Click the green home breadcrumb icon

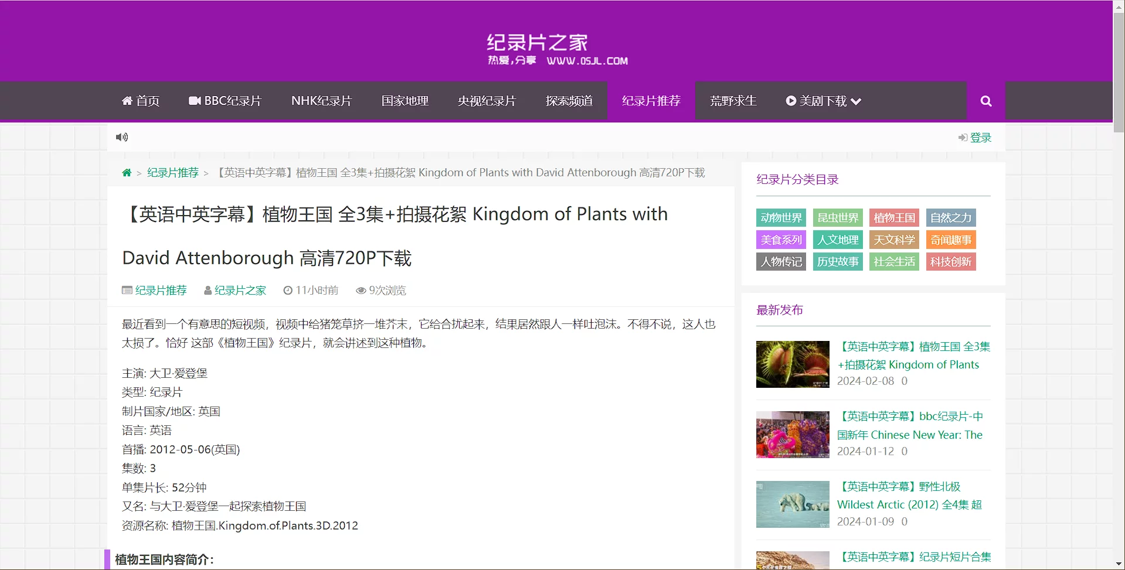click(x=127, y=173)
